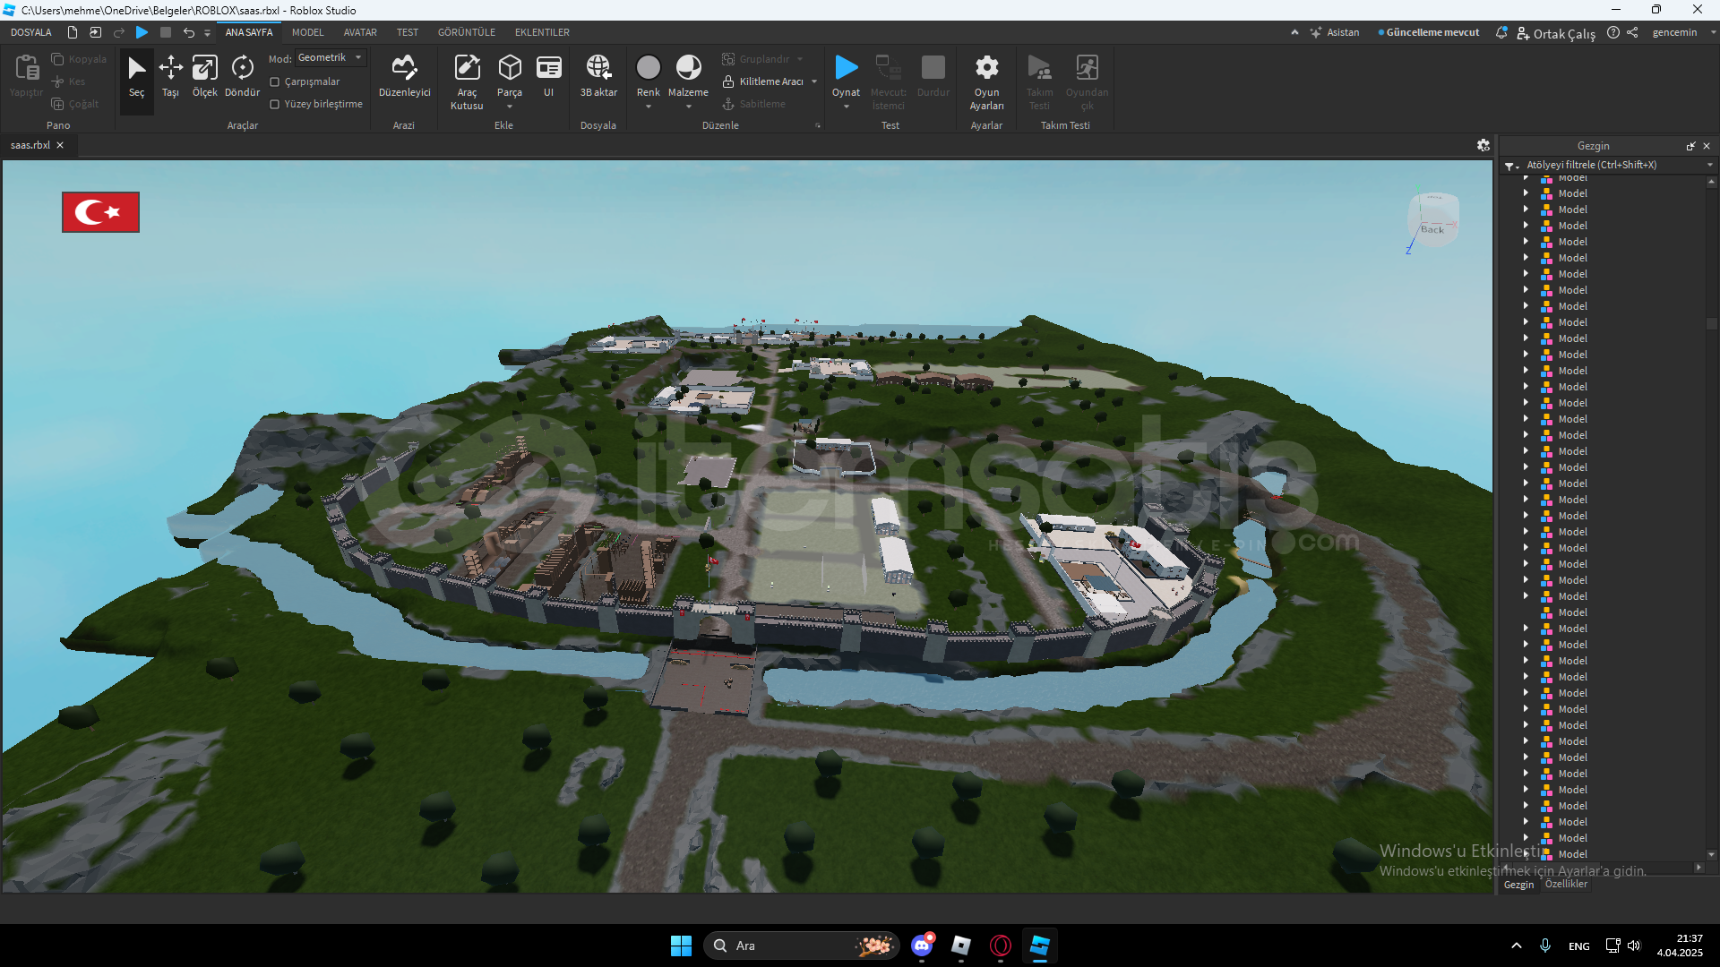Enable the Çarpışmalar checkbox
The image size is (1720, 967).
point(275,81)
